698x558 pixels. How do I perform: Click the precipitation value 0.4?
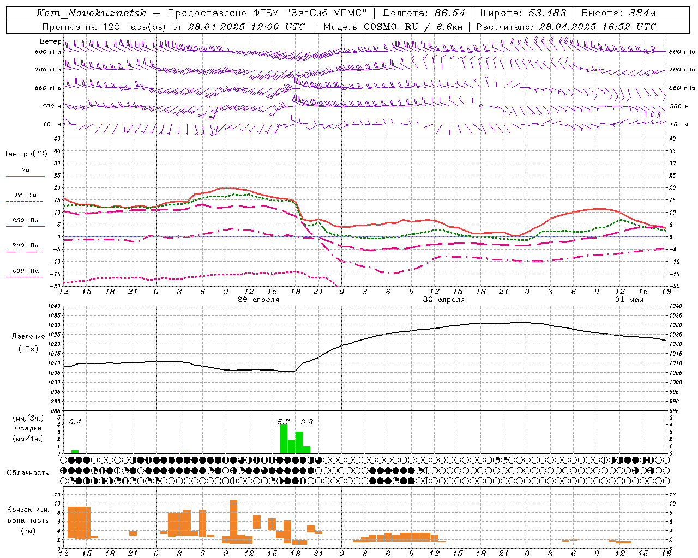(x=75, y=422)
